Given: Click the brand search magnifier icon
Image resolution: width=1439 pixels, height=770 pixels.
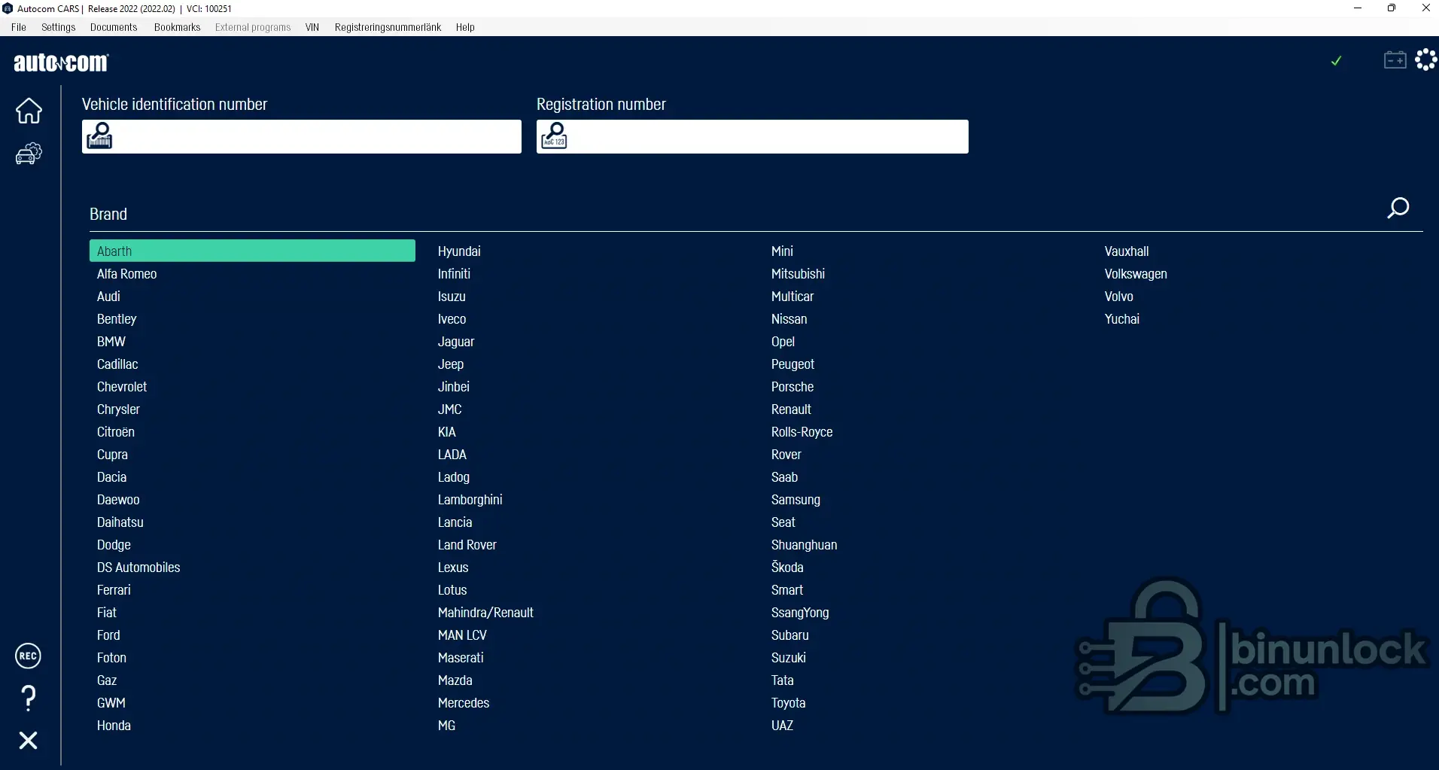Looking at the screenshot, I should [1398, 208].
